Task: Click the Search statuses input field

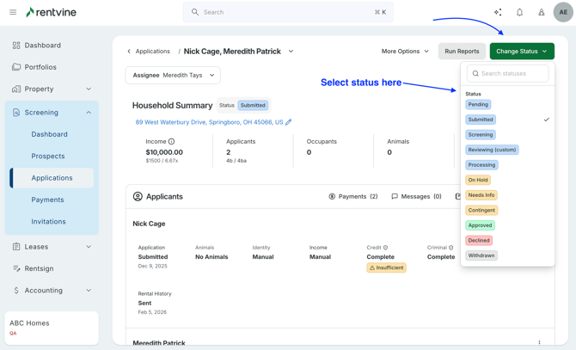Action: (508, 74)
